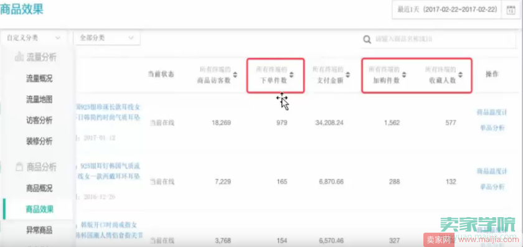
Task: Open the 925银珍珠长款耳线 product link
Action: point(109,113)
